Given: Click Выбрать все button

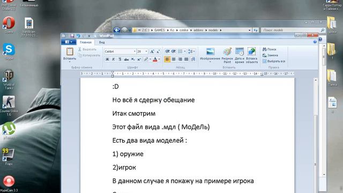Looking at the screenshot, I should pyautogui.click(x=274, y=61).
